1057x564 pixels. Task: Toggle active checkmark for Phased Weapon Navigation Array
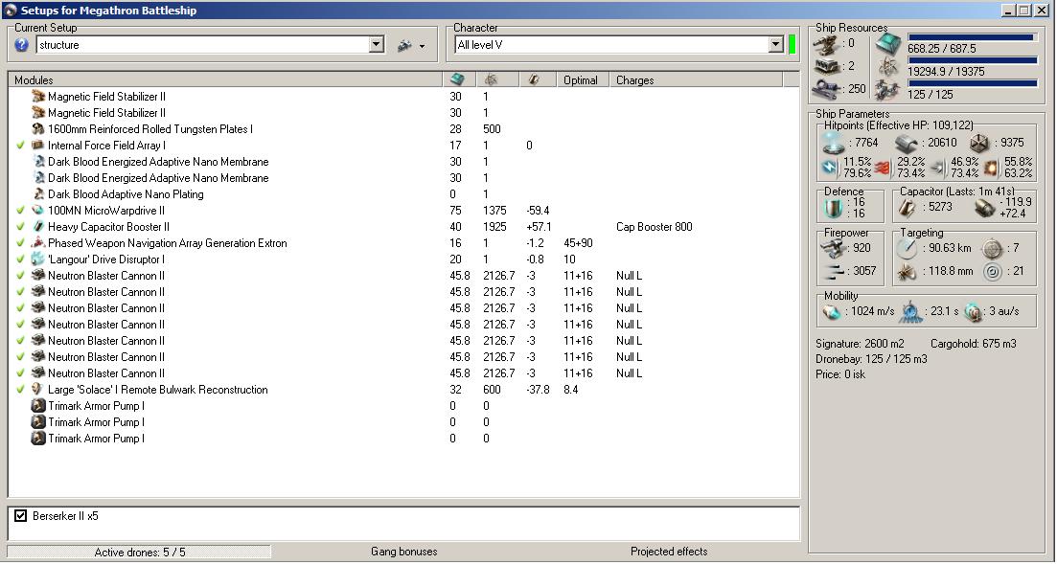pyautogui.click(x=20, y=242)
